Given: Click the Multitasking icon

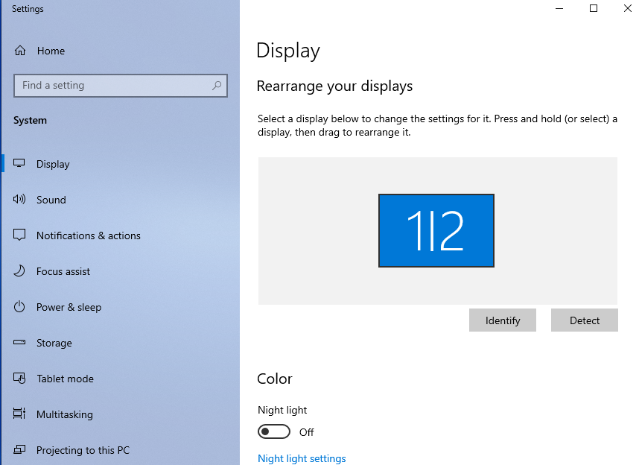Looking at the screenshot, I should (x=20, y=414).
